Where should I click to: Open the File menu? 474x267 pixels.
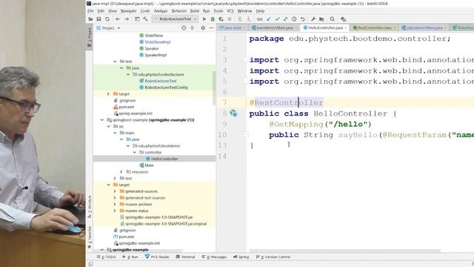90,11
